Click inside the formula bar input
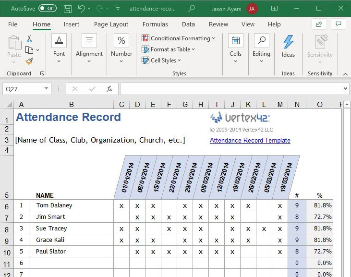This screenshot has width=351, height=277. click(x=230, y=89)
